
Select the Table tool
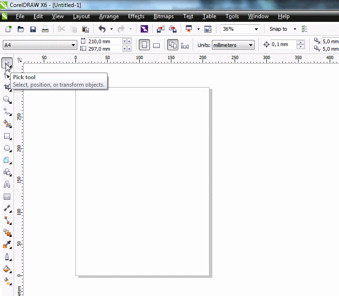tap(7, 196)
